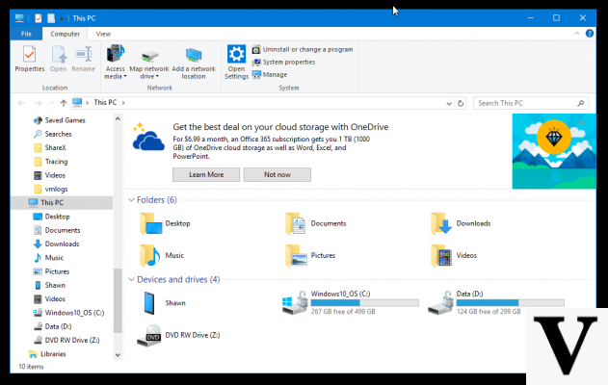The image size is (608, 385).
Task: Open the recent locations dropdown arrow
Action: 52,103
